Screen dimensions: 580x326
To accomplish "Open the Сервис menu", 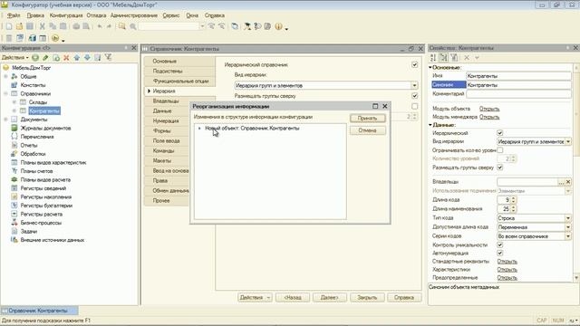I will click(x=171, y=15).
